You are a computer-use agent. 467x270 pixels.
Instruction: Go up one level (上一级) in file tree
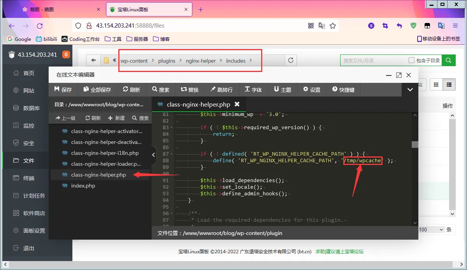coord(65,118)
